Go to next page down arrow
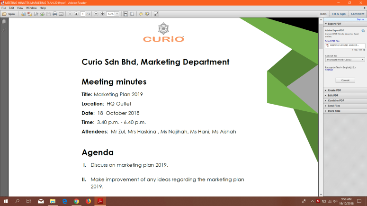The height and width of the screenshot is (206, 367). click(x=76, y=14)
